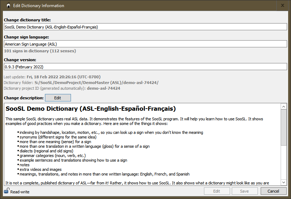Click the 'Change description:' label

pos(24,98)
